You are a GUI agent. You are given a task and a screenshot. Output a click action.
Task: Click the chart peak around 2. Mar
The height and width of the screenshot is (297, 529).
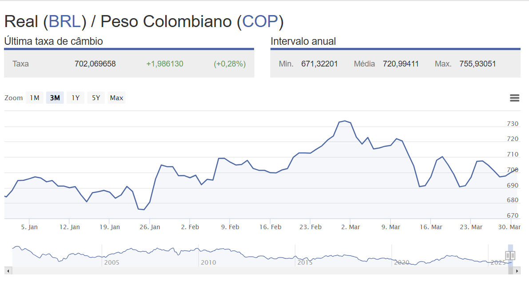(x=344, y=121)
